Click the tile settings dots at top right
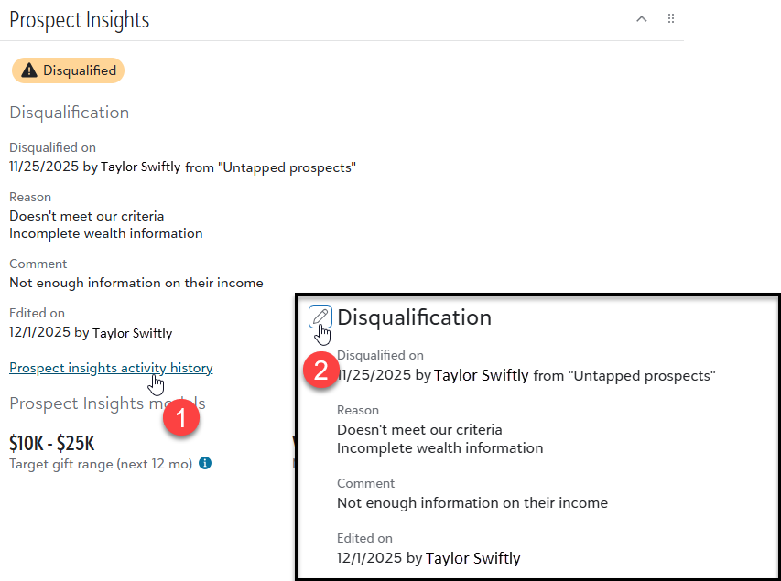 [671, 18]
